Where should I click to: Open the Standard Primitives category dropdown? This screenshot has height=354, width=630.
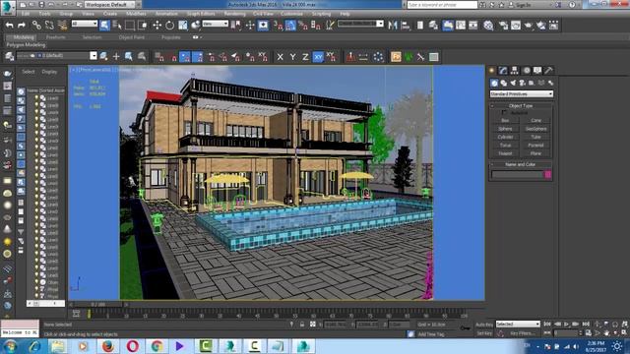522,94
